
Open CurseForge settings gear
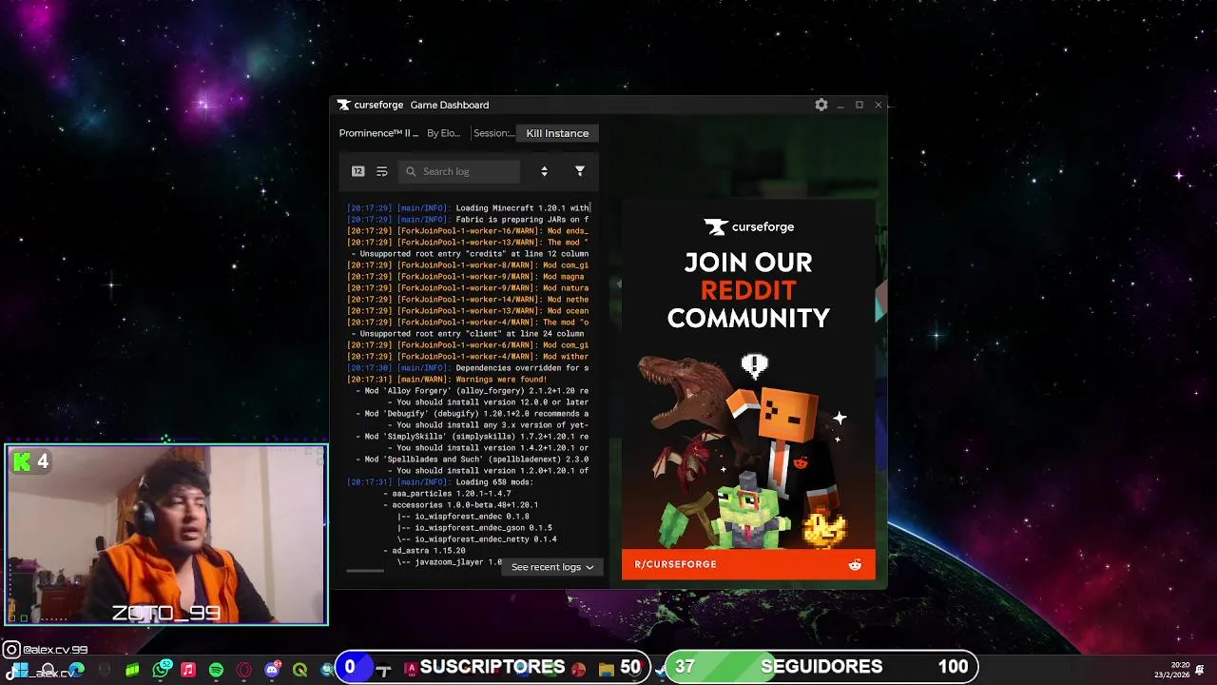click(x=821, y=105)
